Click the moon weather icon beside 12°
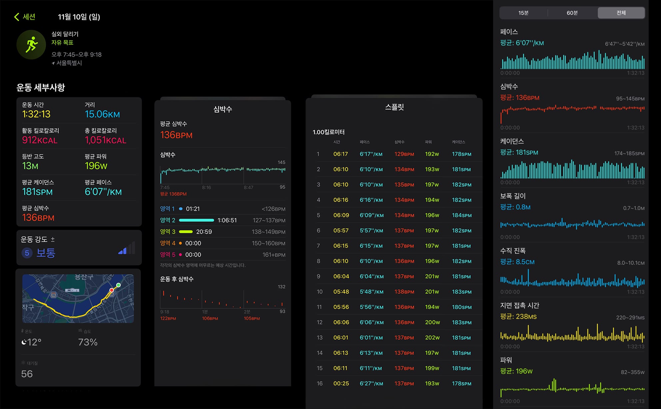Screen dimensions: 661x409 click(x=24, y=342)
